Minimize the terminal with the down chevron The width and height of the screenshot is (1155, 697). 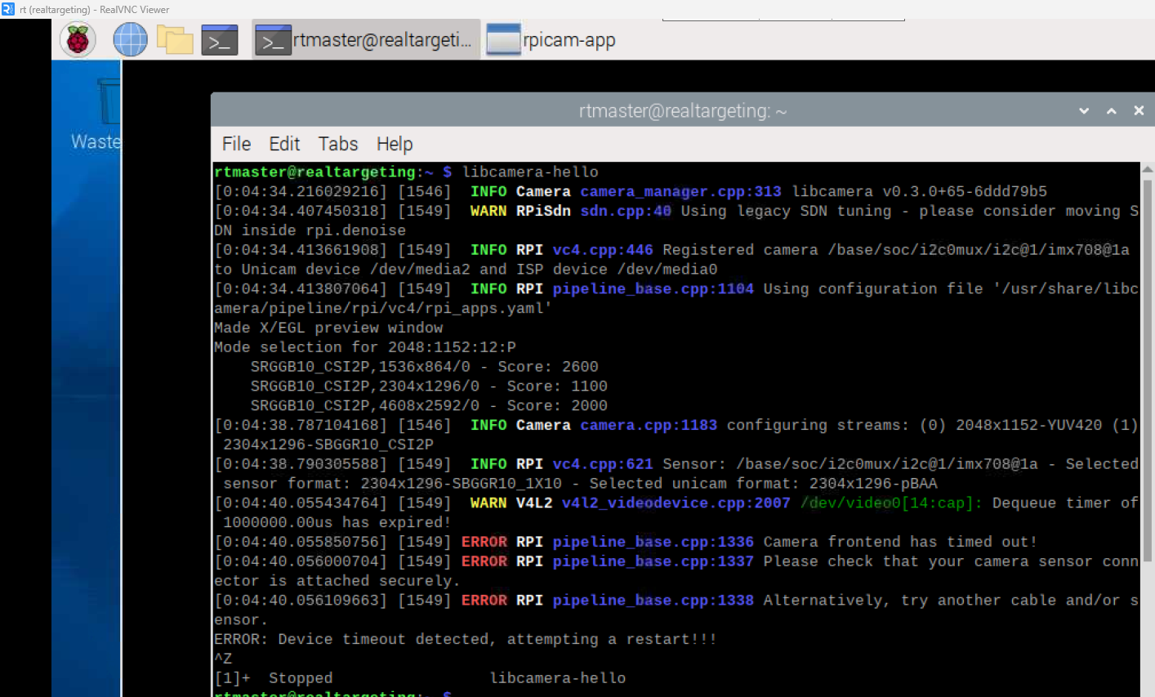[x=1084, y=111]
